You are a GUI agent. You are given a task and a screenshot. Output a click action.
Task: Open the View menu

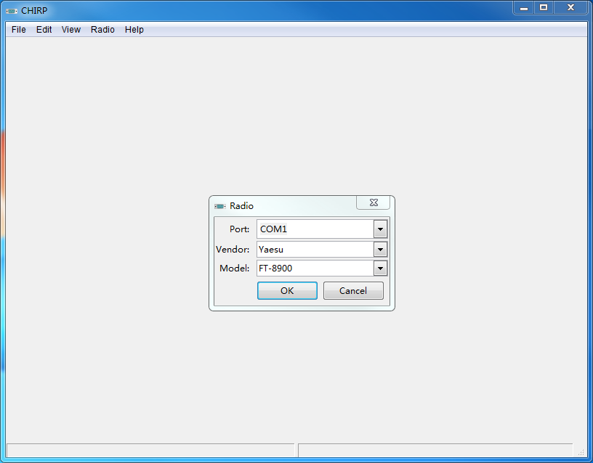[x=71, y=30]
